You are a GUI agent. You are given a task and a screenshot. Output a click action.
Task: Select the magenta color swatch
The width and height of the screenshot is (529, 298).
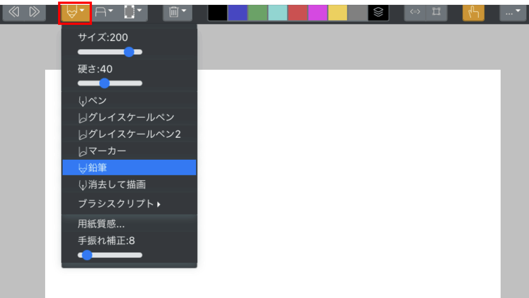(x=317, y=12)
